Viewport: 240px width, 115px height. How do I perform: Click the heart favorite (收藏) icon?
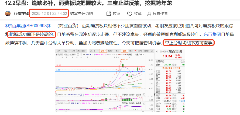pos(130,14)
